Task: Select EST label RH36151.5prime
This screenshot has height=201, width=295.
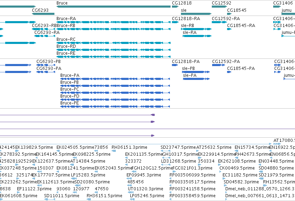Action: tap(104, 196)
